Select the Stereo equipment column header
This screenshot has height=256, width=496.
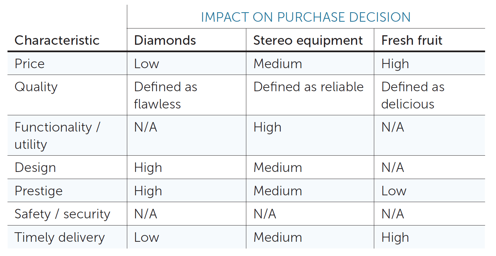click(x=308, y=40)
